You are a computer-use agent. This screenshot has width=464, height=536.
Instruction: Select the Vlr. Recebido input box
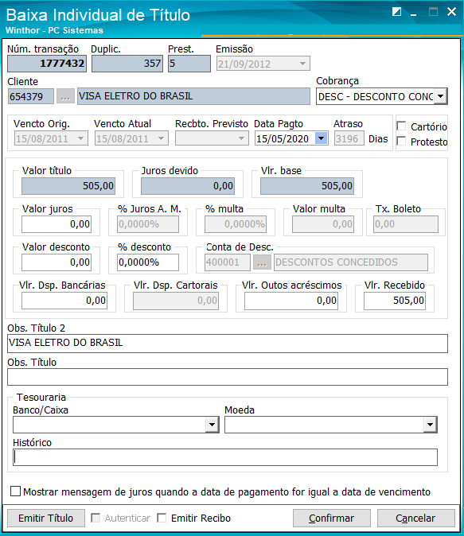coord(395,301)
